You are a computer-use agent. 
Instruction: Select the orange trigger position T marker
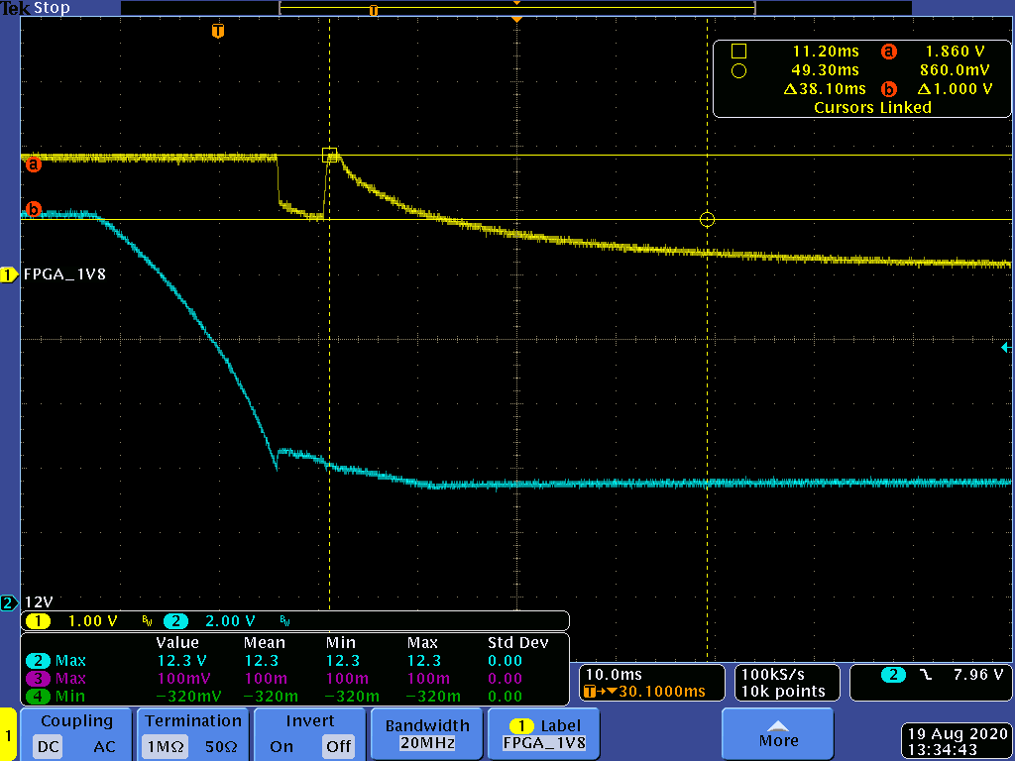coord(218,31)
